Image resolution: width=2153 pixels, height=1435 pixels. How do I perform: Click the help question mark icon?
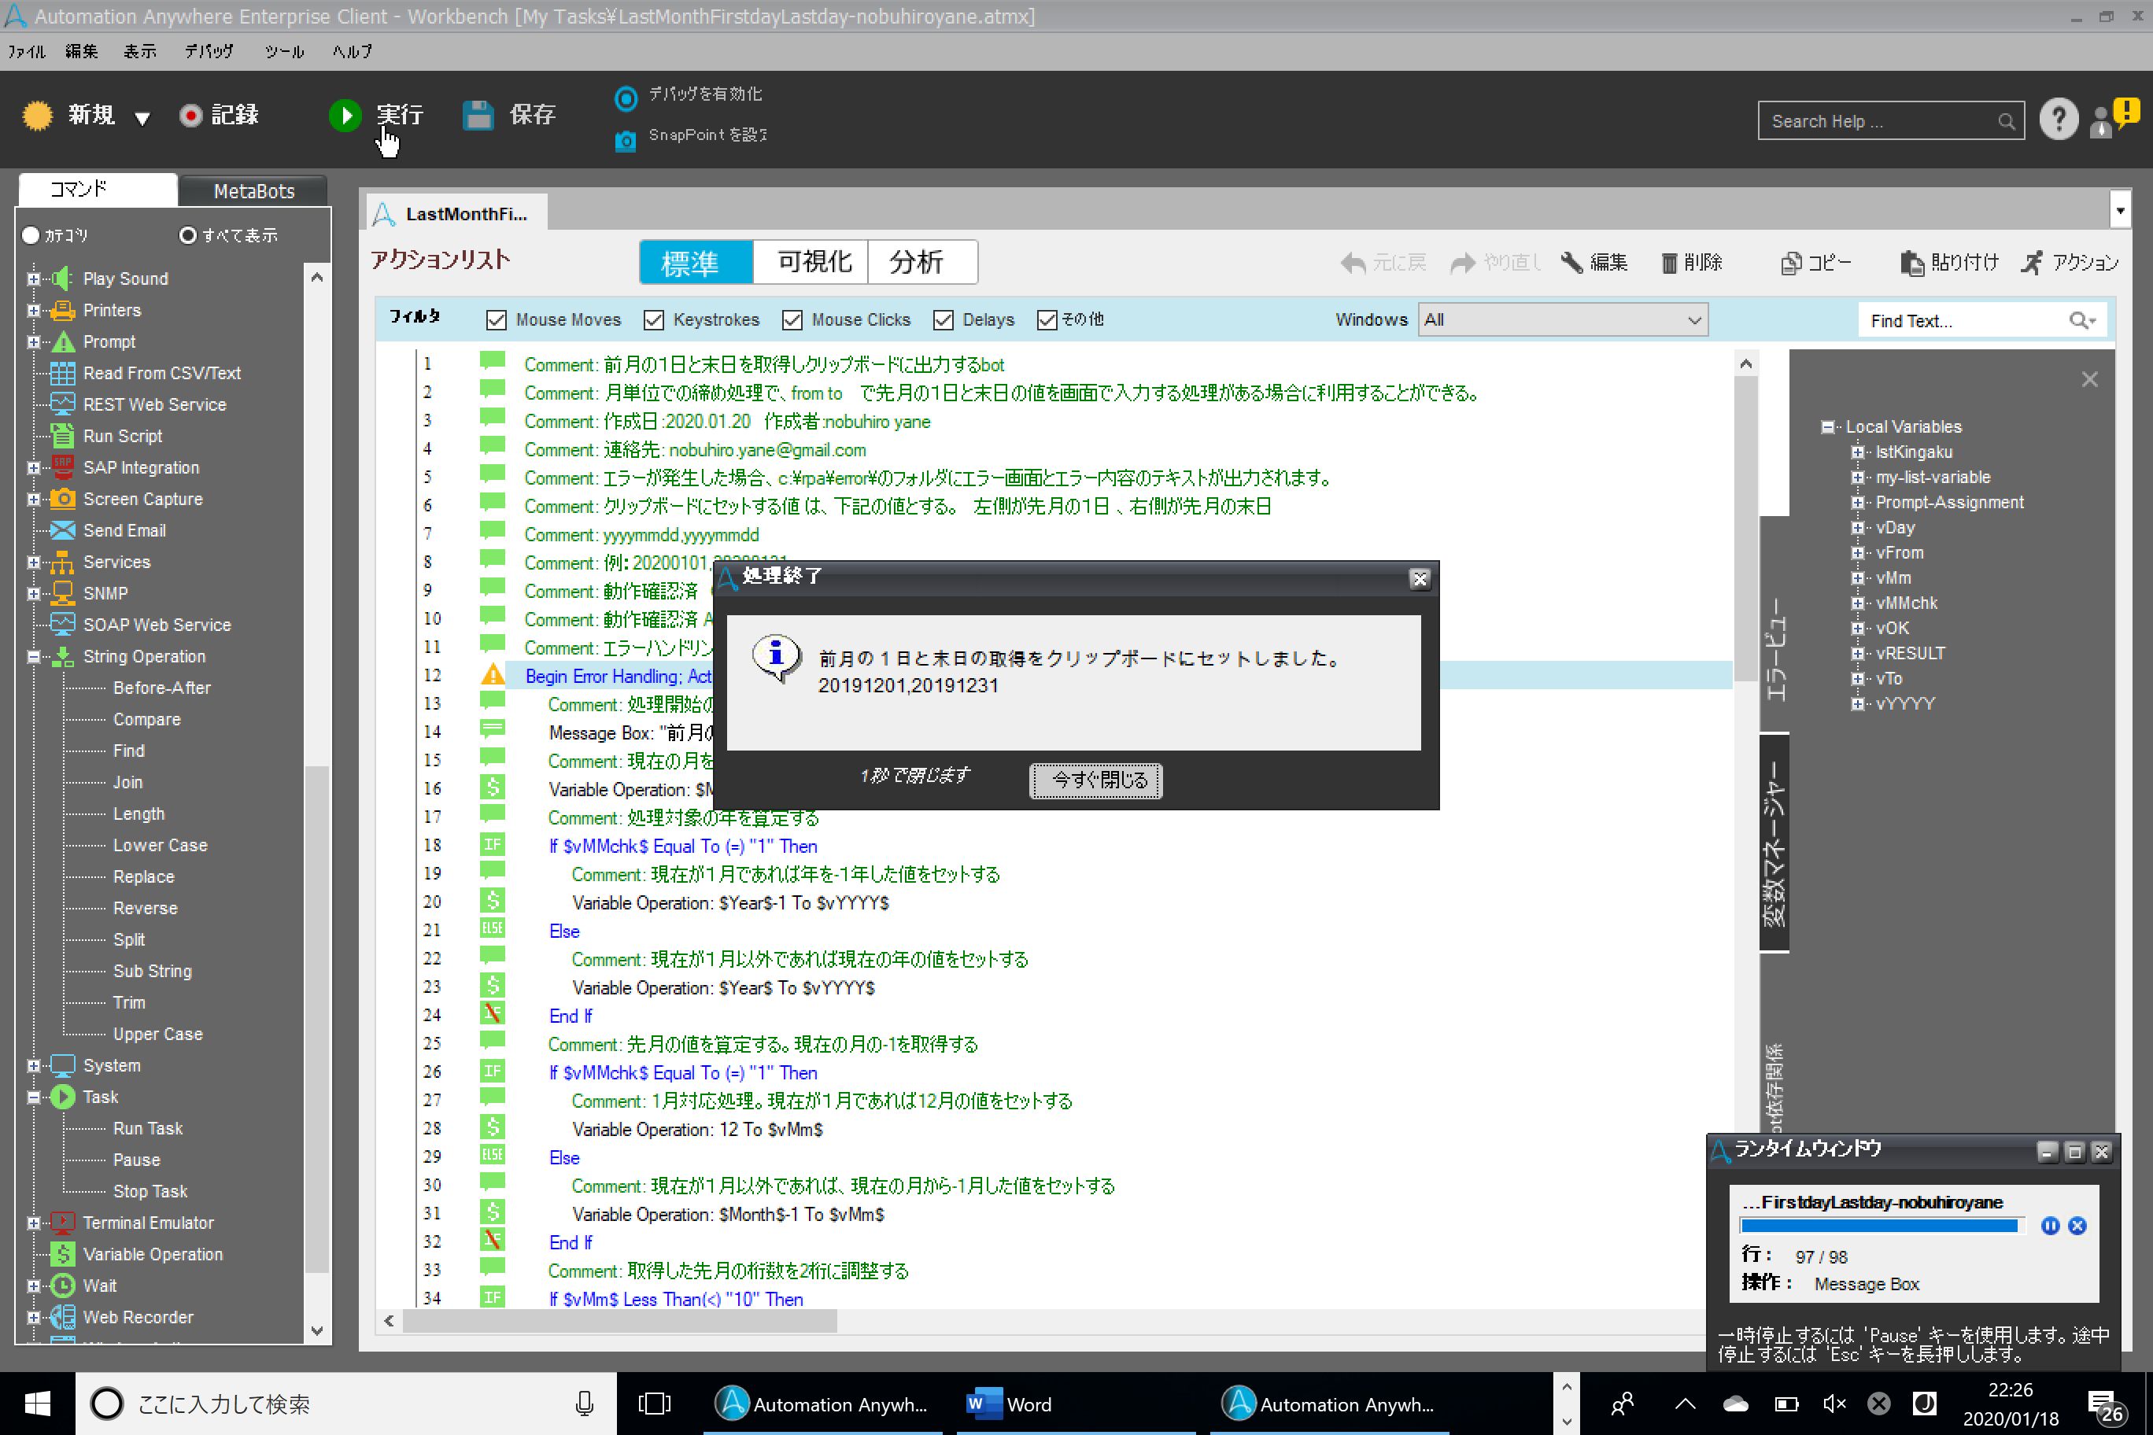click(x=2058, y=120)
